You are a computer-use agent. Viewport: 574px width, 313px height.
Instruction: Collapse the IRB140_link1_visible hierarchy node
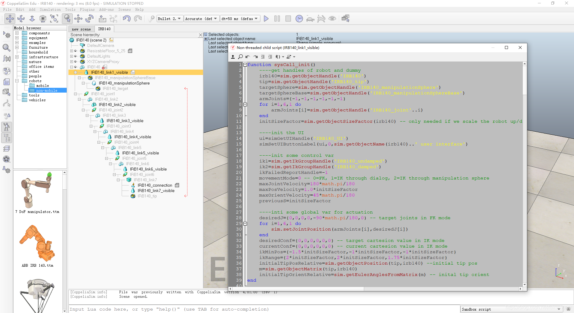coord(76,72)
